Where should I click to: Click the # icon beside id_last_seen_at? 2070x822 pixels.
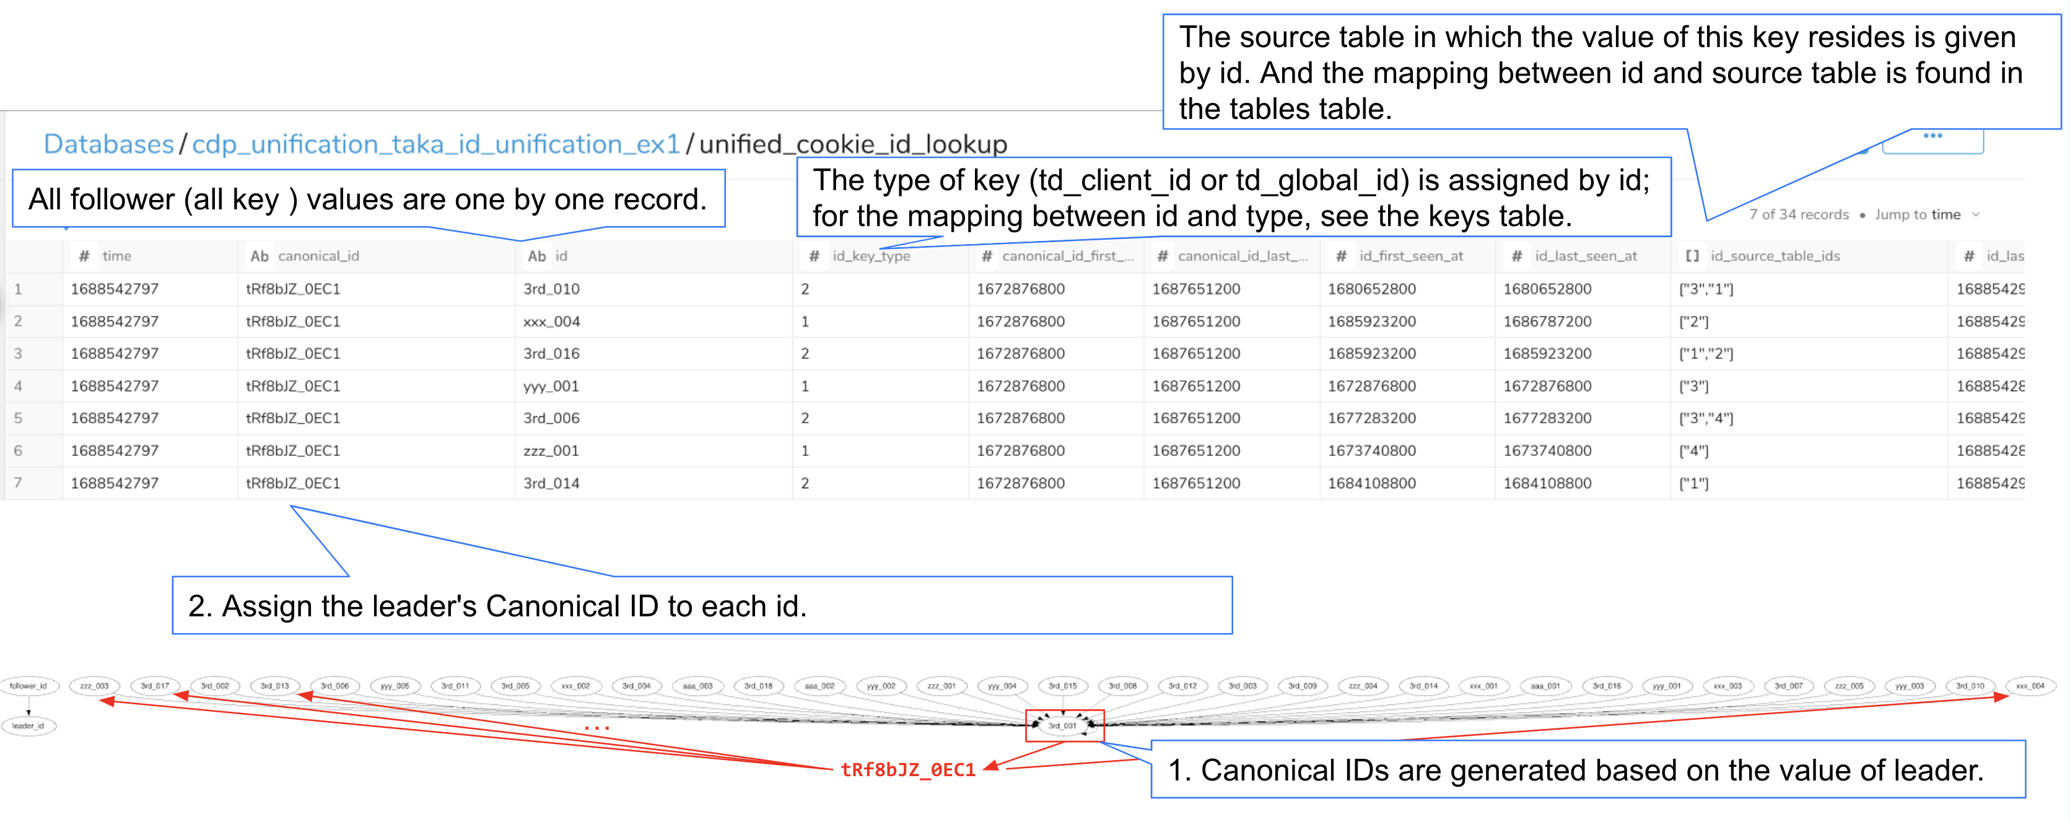(1516, 256)
